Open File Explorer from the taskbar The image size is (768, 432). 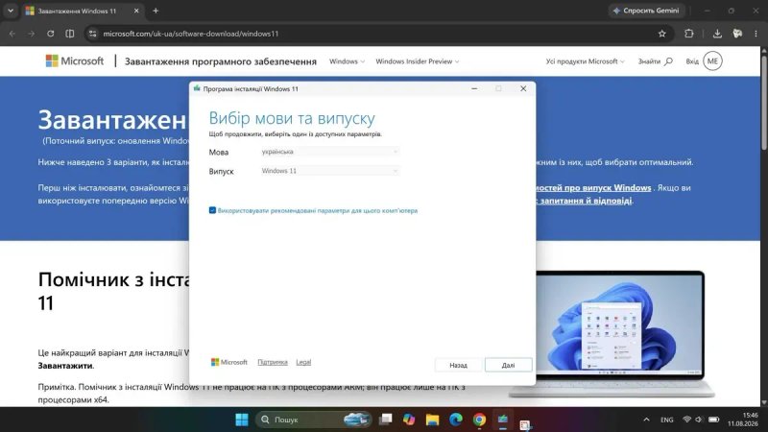click(432, 420)
